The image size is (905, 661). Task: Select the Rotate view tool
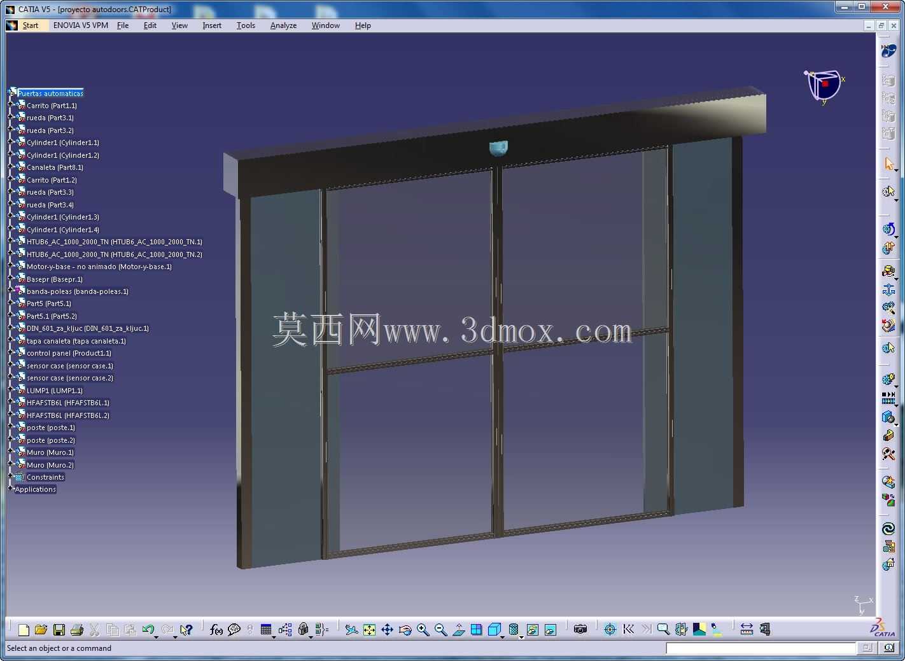click(405, 630)
